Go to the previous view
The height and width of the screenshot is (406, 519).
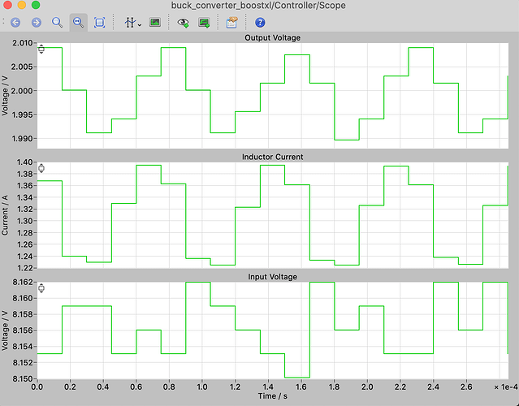[x=15, y=23]
